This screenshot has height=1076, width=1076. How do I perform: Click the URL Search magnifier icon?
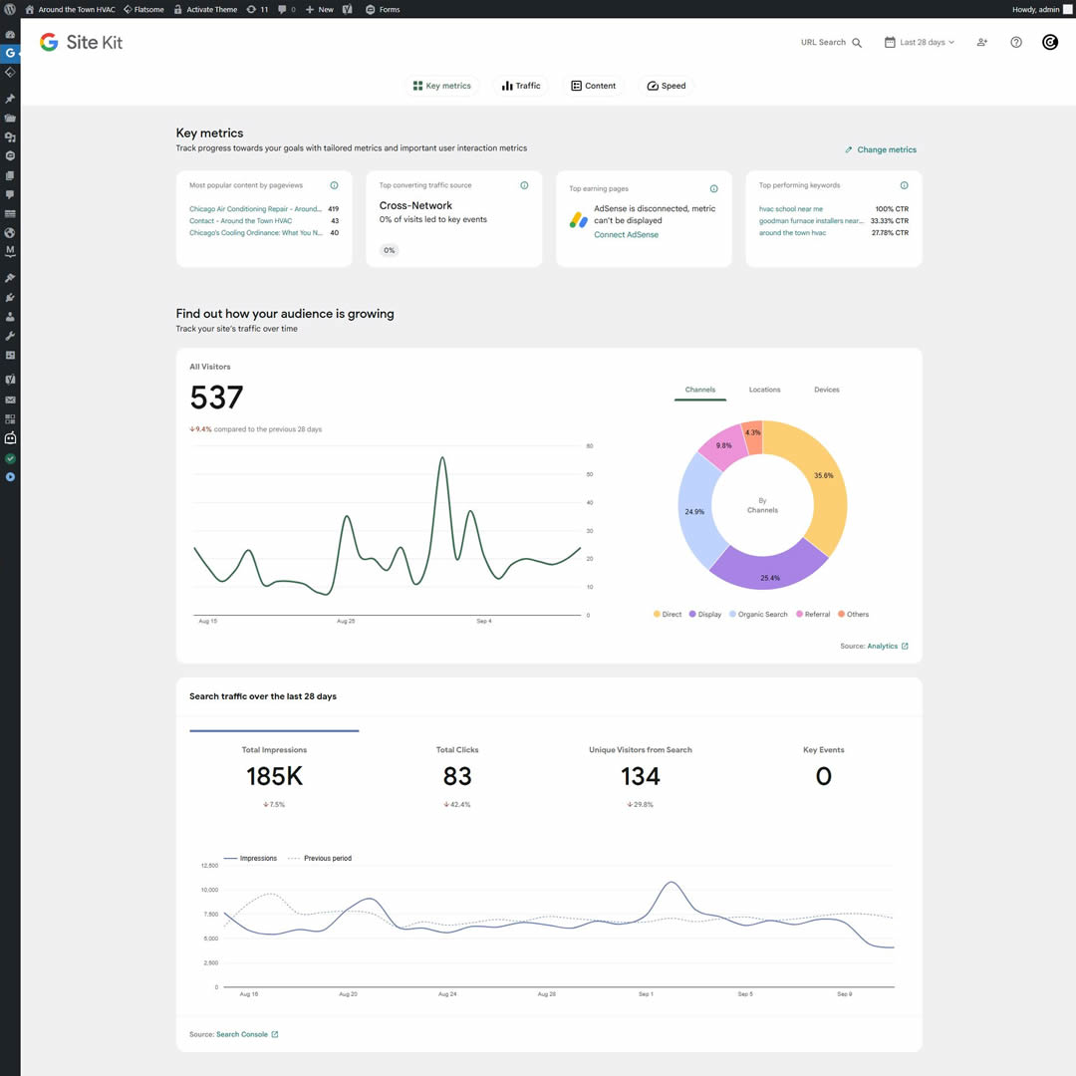(x=857, y=43)
